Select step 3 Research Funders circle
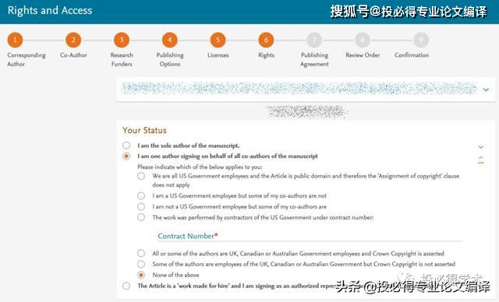This screenshot has width=499, height=302. click(x=122, y=40)
